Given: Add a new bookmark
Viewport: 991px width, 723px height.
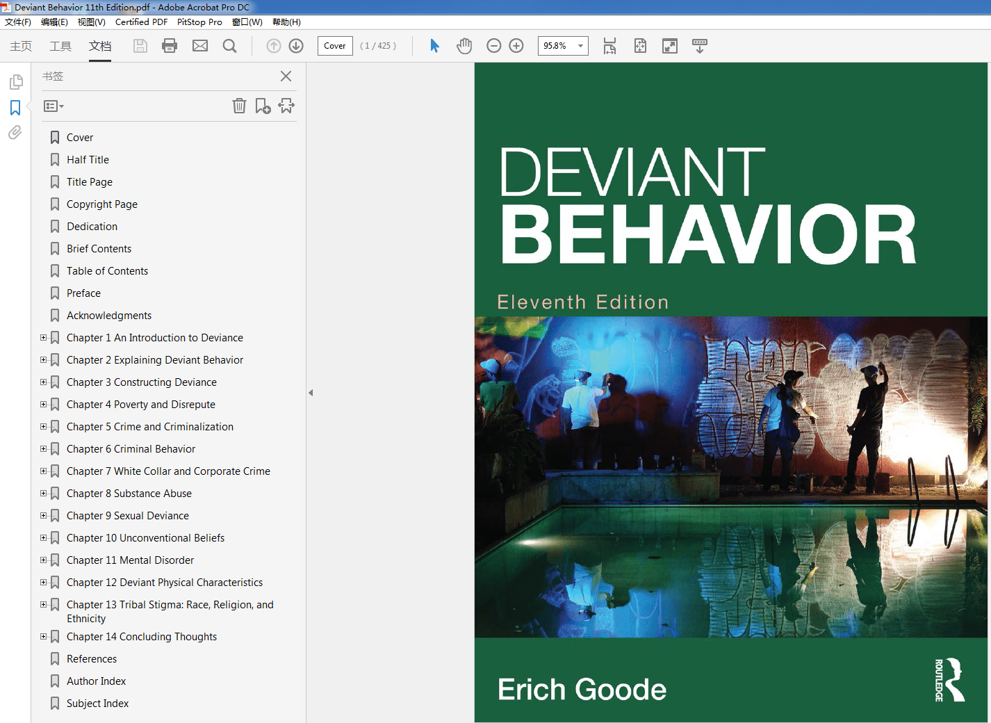Looking at the screenshot, I should tap(263, 106).
